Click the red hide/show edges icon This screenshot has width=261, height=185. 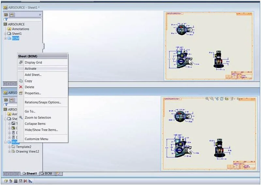pyautogui.click(x=25, y=181)
